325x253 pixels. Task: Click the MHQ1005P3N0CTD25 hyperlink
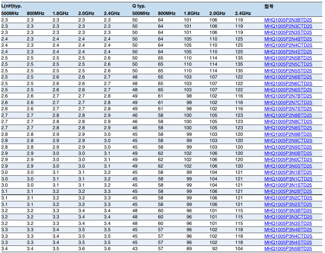click(x=288, y=160)
